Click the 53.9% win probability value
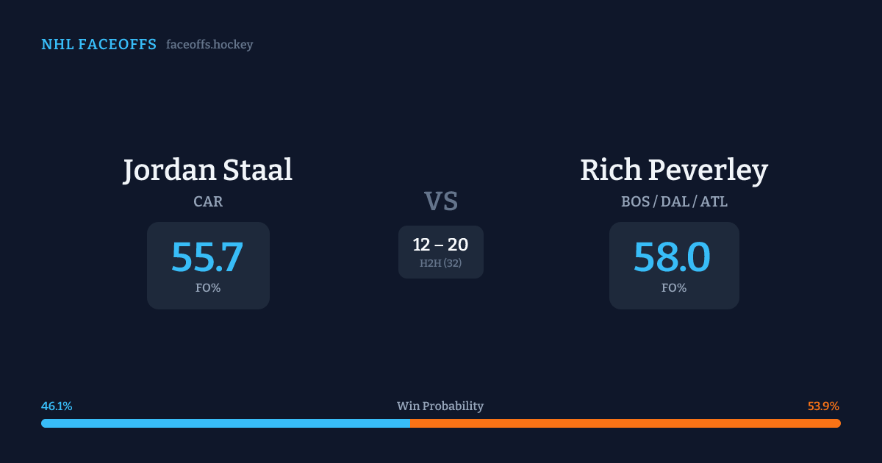Screen dimensions: 882x463 click(823, 406)
